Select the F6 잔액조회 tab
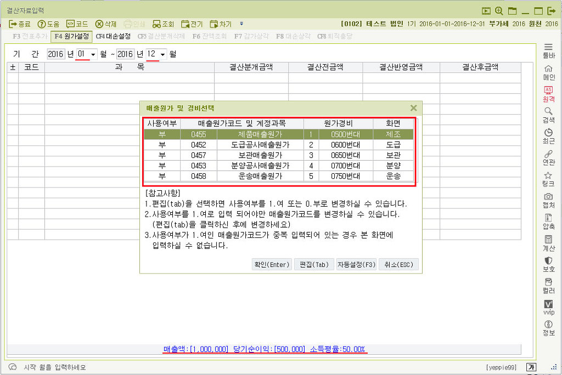This screenshot has height=375, width=562. coord(209,36)
